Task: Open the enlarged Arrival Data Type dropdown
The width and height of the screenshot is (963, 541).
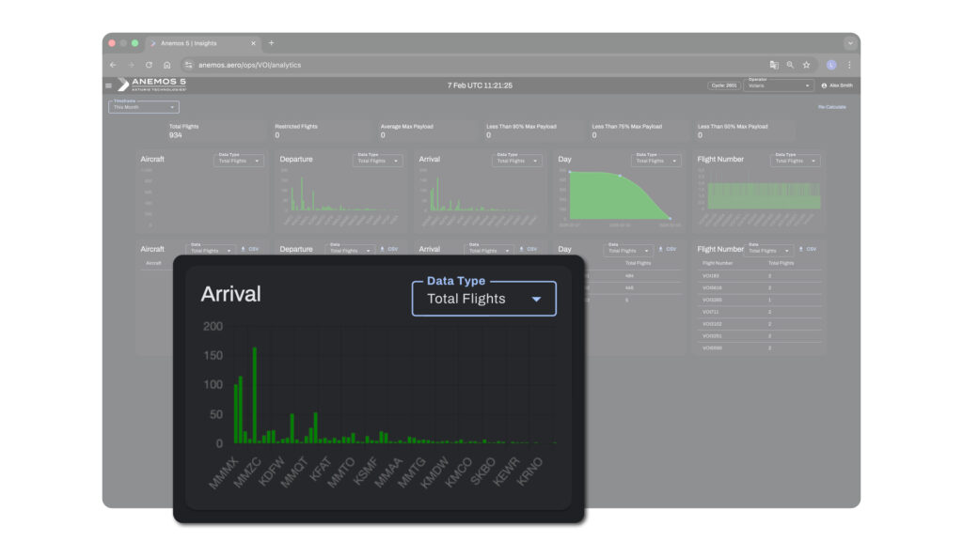Action: coord(483,299)
